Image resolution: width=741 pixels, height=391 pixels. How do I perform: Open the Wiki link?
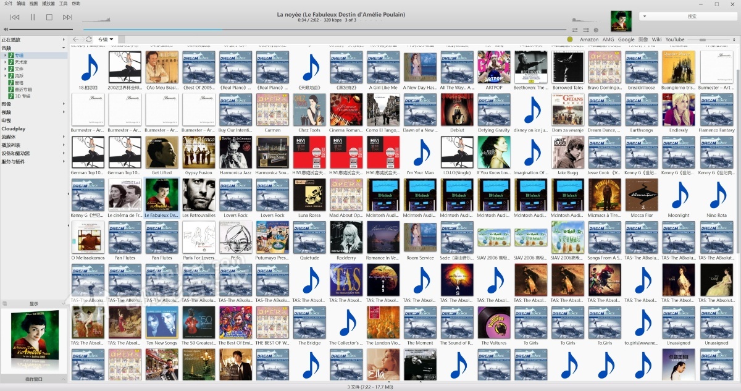coord(656,40)
